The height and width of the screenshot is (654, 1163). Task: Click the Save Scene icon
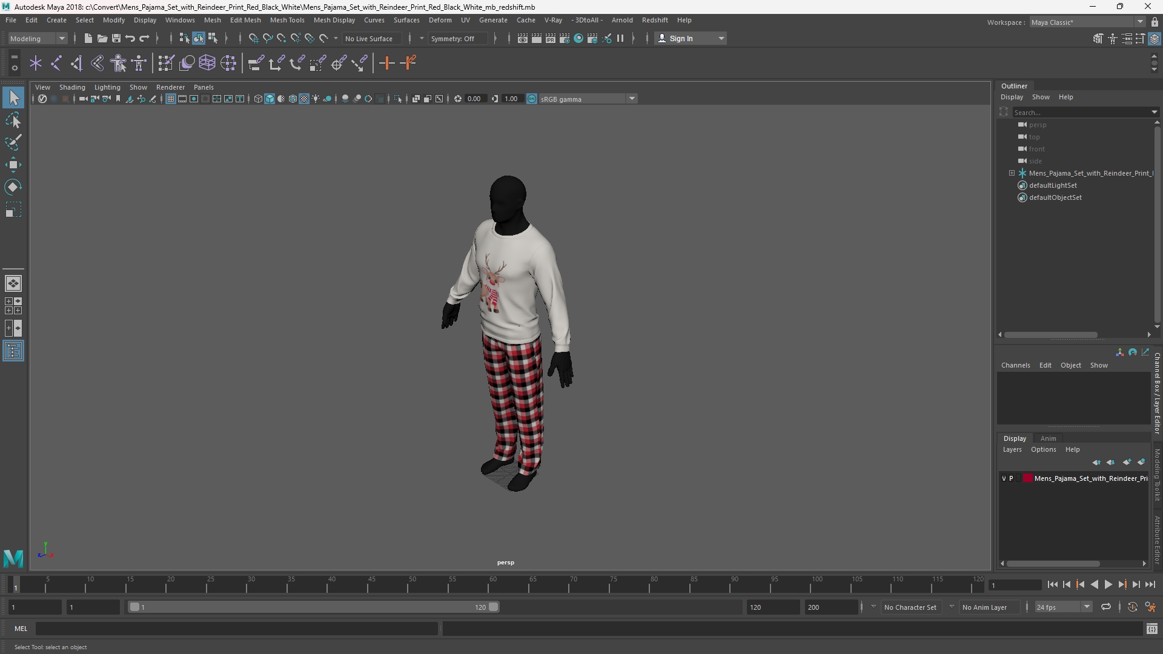pyautogui.click(x=116, y=39)
